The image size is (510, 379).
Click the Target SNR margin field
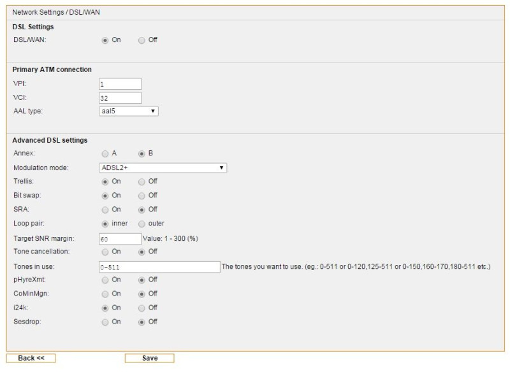tap(120, 239)
